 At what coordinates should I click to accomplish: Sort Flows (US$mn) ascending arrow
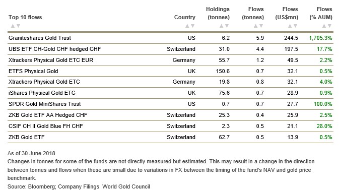click(x=290, y=26)
